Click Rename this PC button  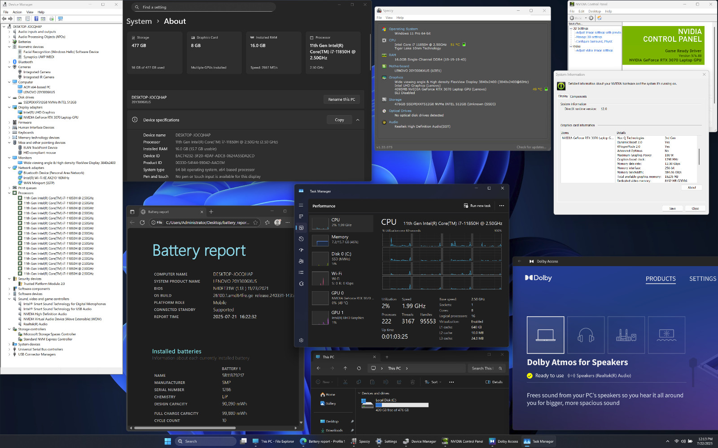341,99
